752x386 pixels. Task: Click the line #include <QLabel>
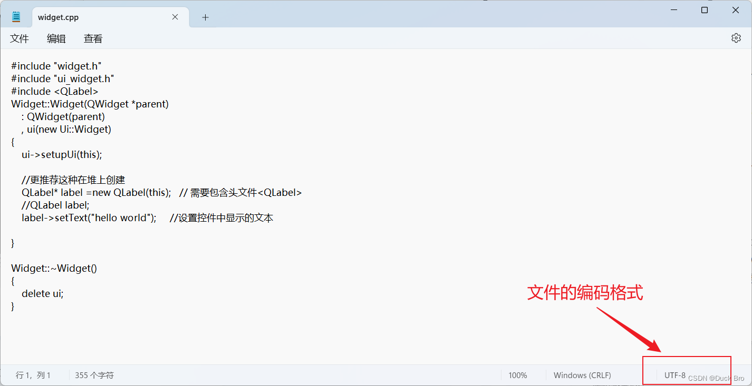click(x=55, y=91)
